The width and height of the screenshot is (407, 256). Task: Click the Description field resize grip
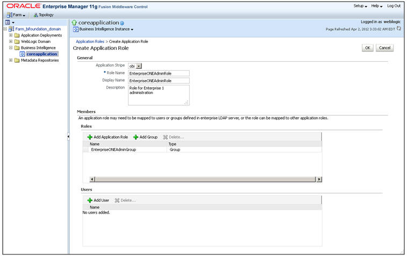pyautogui.click(x=187, y=103)
